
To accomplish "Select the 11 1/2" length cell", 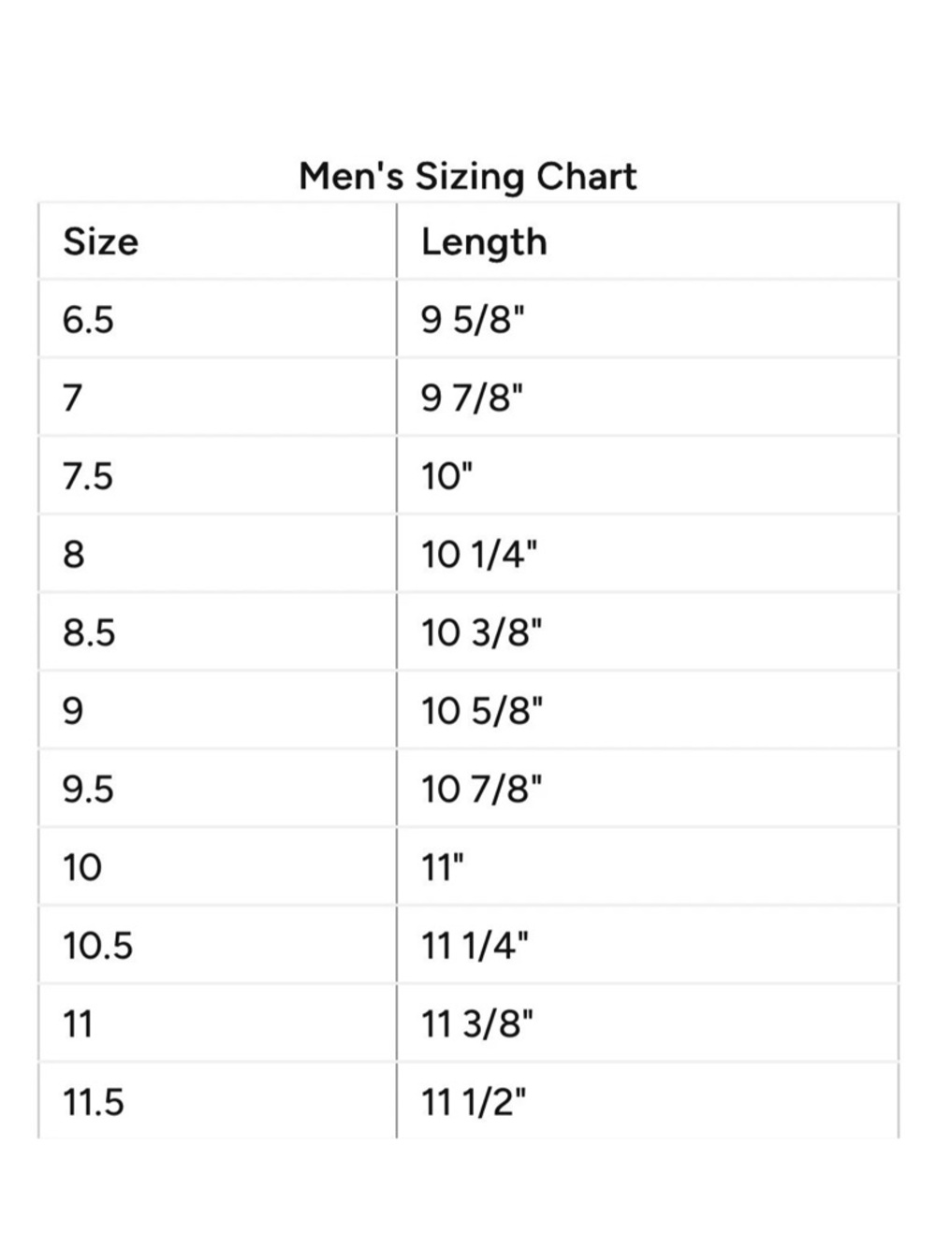I will 648,1101.
